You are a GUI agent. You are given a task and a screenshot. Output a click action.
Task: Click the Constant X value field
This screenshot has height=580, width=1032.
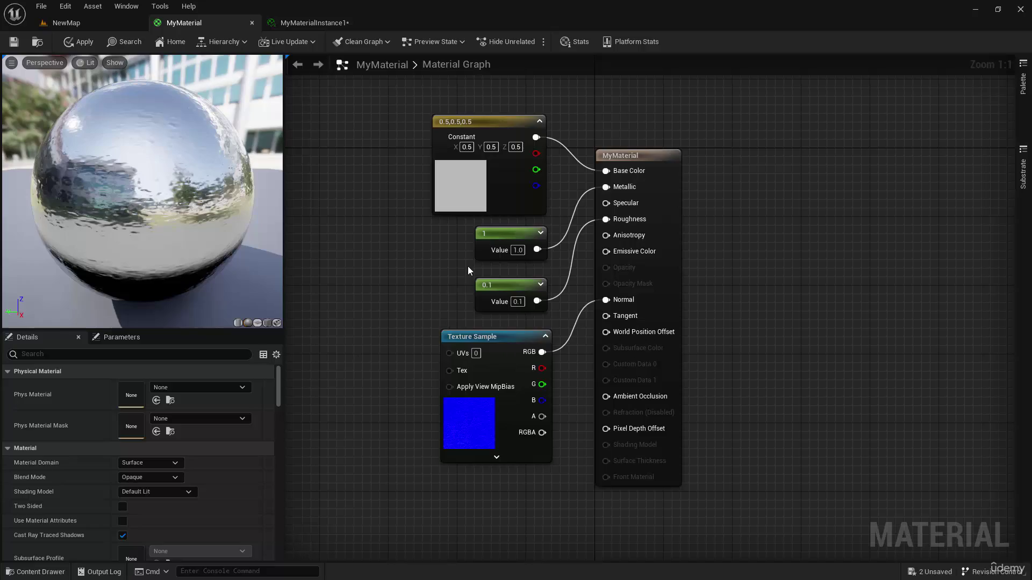467,147
